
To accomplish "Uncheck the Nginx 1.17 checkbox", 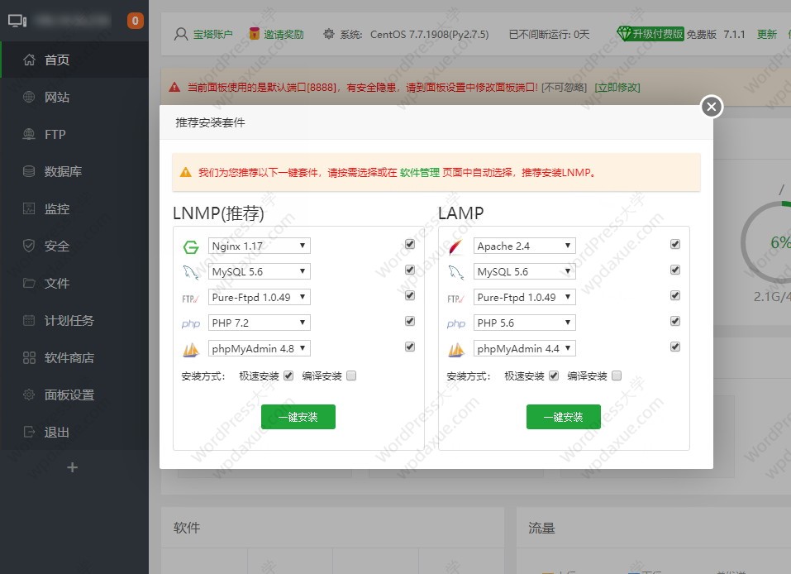I will (x=410, y=244).
